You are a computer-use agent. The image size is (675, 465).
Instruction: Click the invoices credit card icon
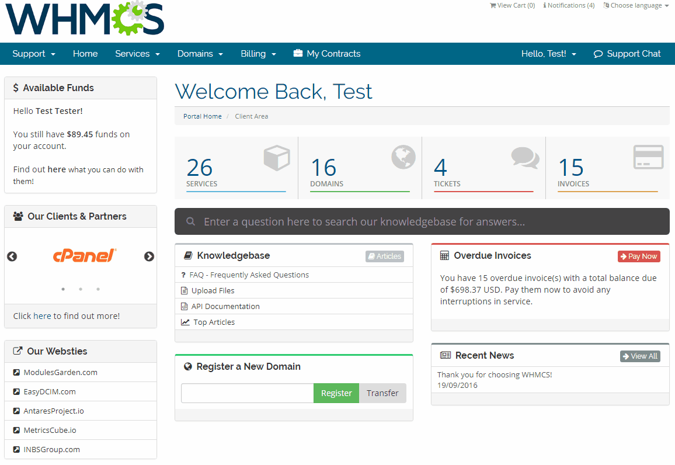point(648,157)
